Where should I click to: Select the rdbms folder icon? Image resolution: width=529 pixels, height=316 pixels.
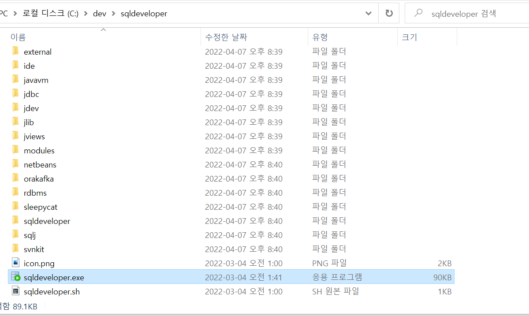point(15,193)
